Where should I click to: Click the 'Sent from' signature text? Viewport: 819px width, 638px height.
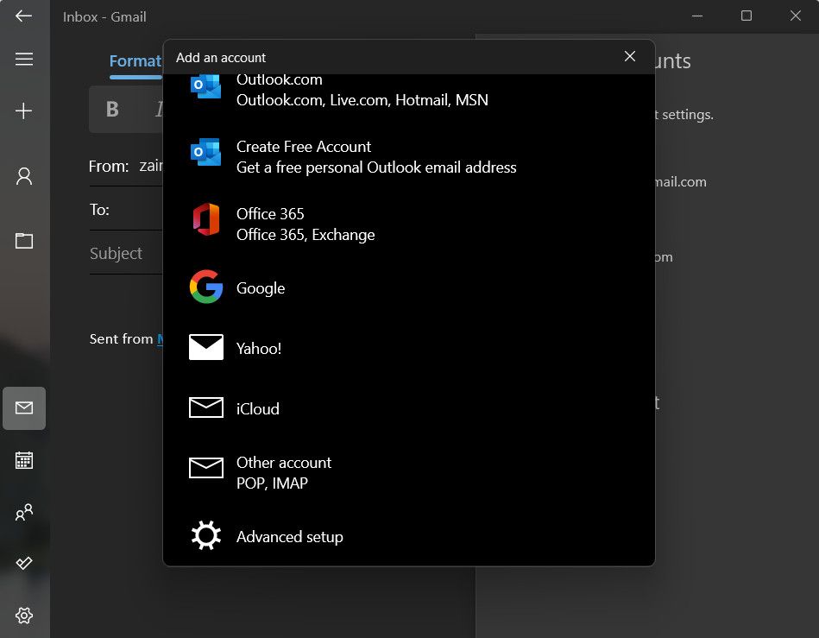[x=121, y=339]
